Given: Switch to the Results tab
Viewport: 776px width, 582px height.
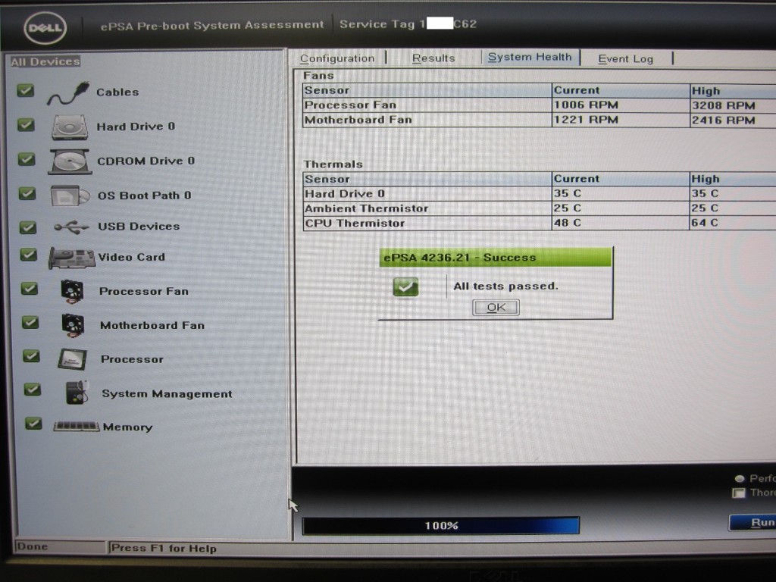Looking at the screenshot, I should 433,58.
